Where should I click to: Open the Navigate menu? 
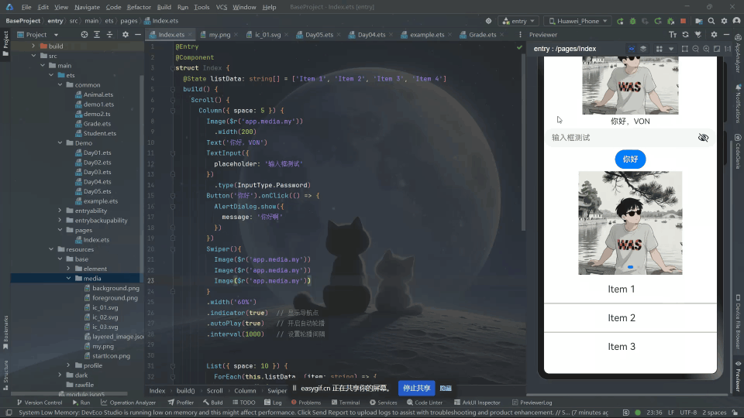tap(87, 7)
